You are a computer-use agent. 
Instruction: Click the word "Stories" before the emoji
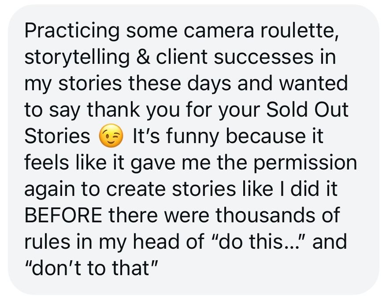[57, 137]
